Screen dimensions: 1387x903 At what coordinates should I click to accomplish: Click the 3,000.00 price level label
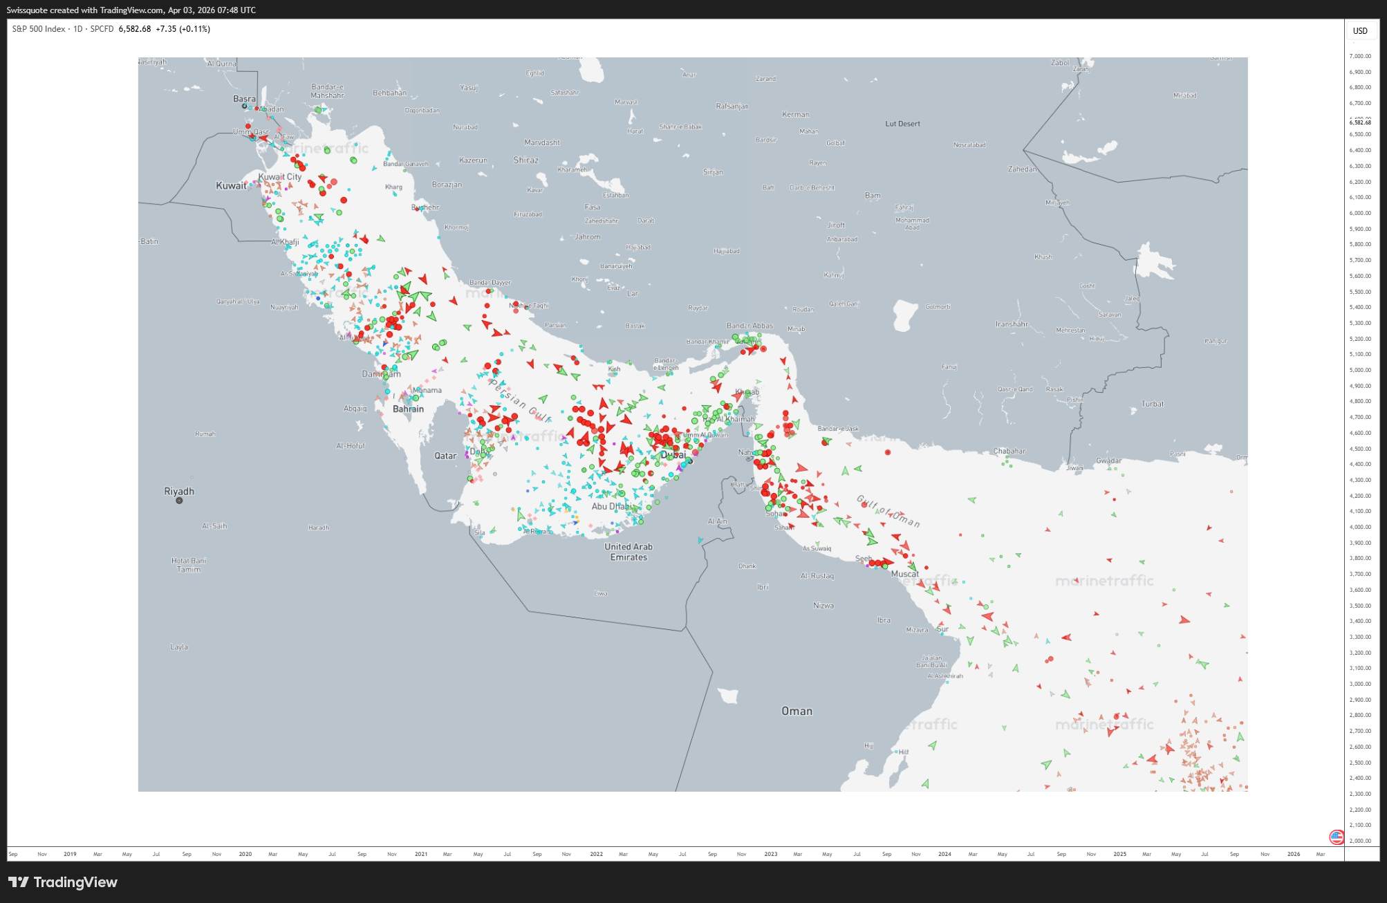coord(1360,684)
